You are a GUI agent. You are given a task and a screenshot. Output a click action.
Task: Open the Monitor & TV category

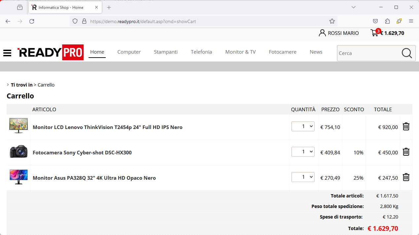click(x=241, y=52)
